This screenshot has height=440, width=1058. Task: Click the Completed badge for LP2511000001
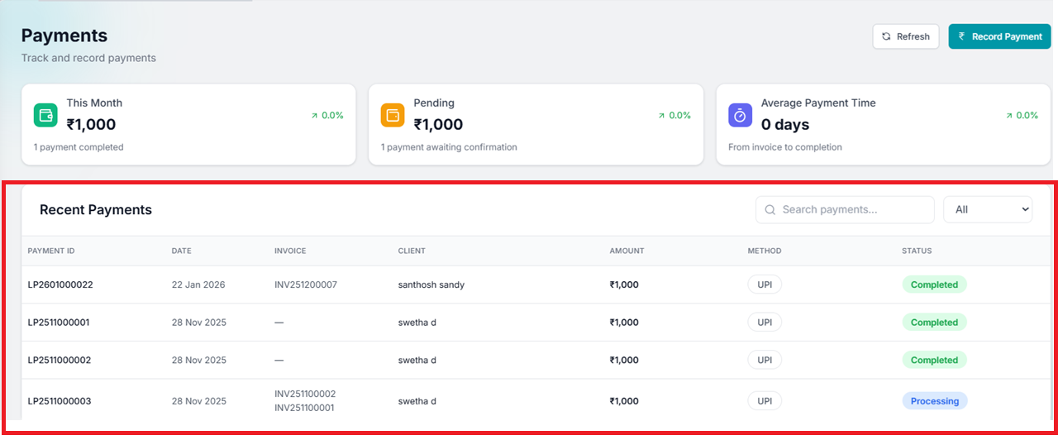(x=934, y=323)
